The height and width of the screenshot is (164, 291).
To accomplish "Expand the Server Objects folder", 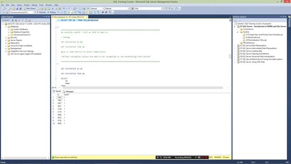I will [6, 40].
